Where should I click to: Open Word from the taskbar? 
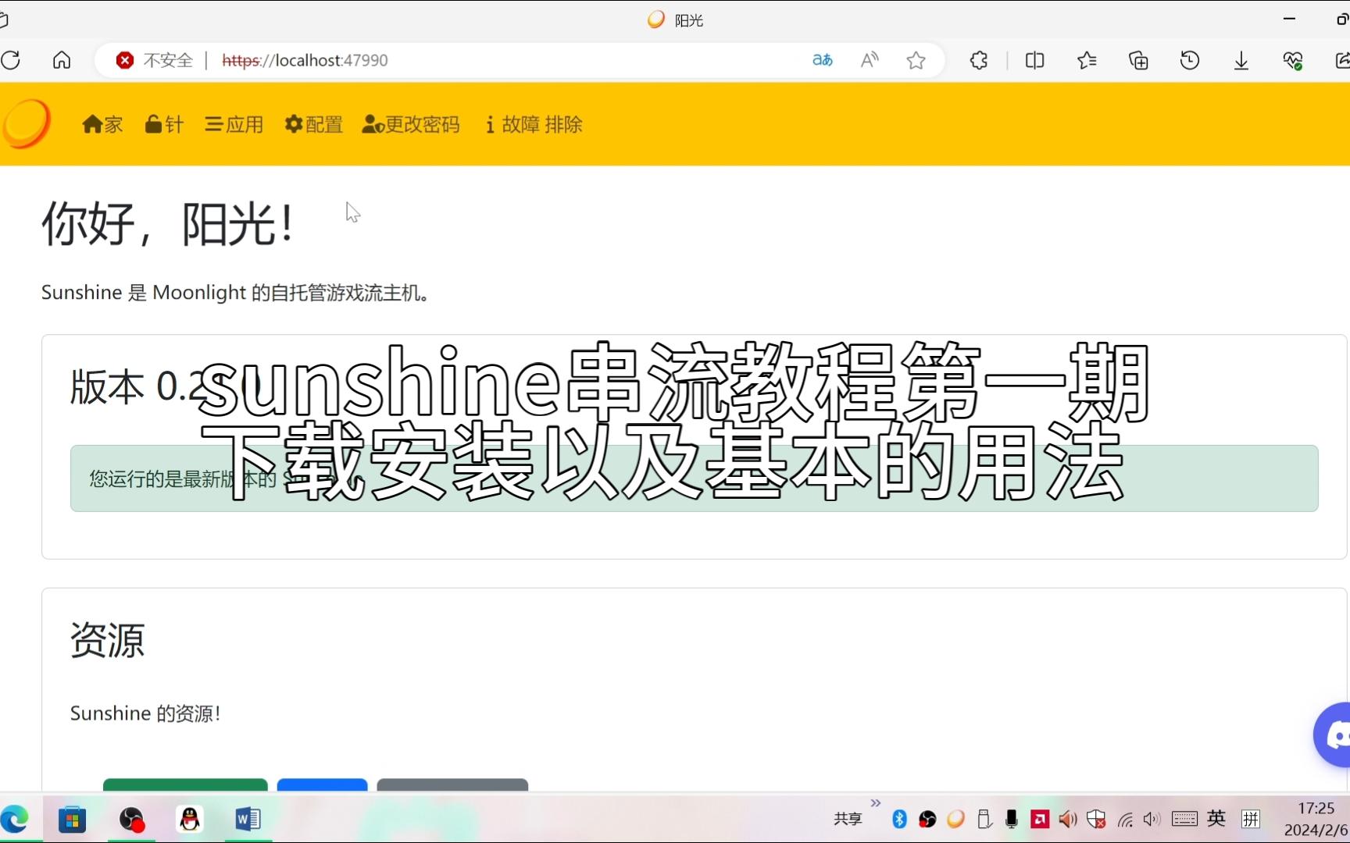(x=248, y=819)
